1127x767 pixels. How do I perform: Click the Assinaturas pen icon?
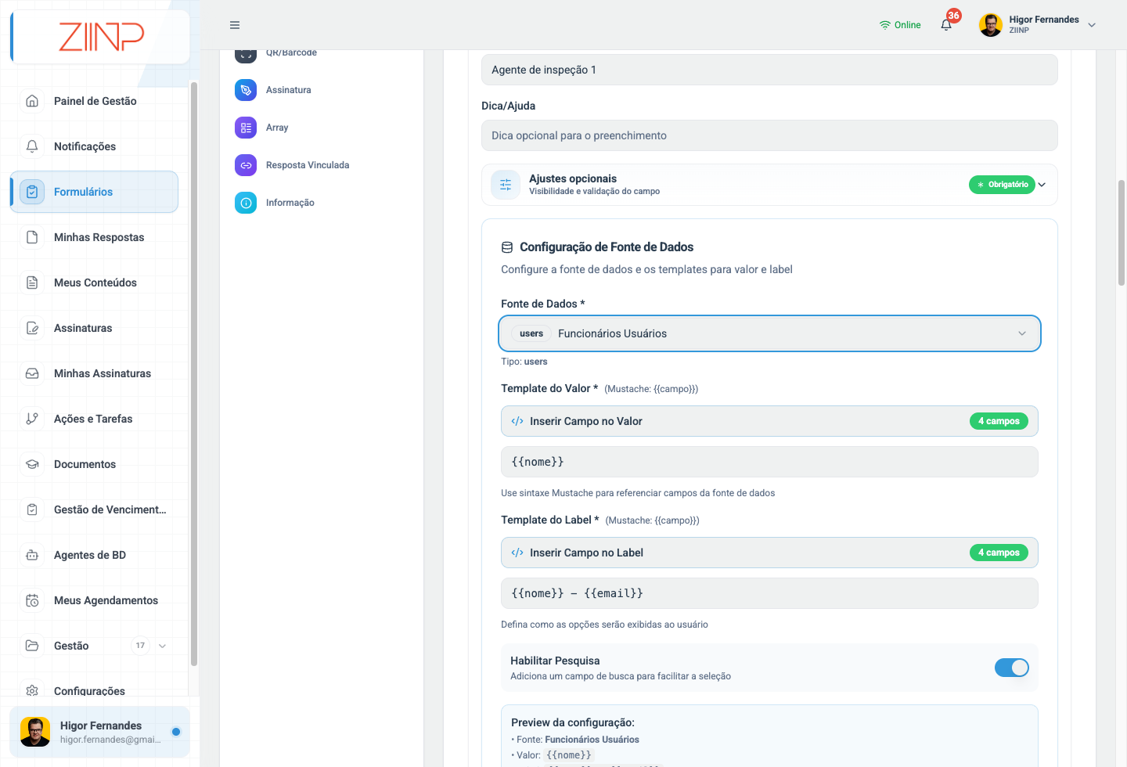32,328
